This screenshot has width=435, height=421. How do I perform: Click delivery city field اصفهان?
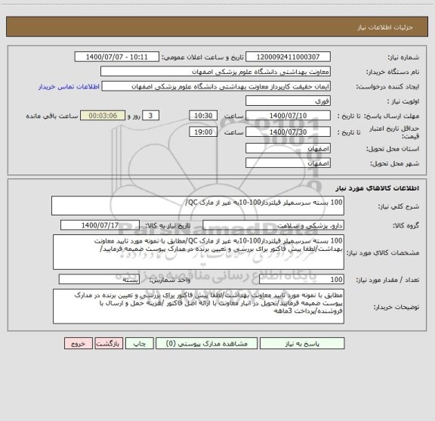pos(288,163)
